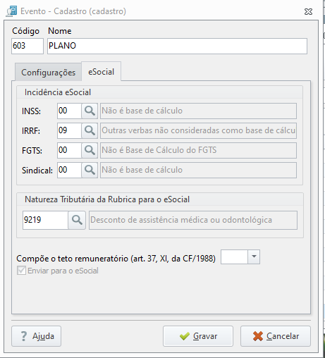Close the Evento Cadastro dialog

[x=308, y=11]
